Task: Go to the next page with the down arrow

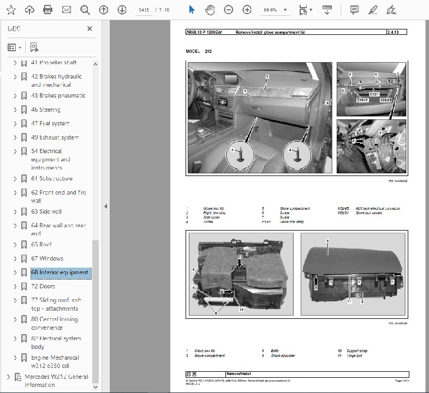Action: [x=122, y=10]
